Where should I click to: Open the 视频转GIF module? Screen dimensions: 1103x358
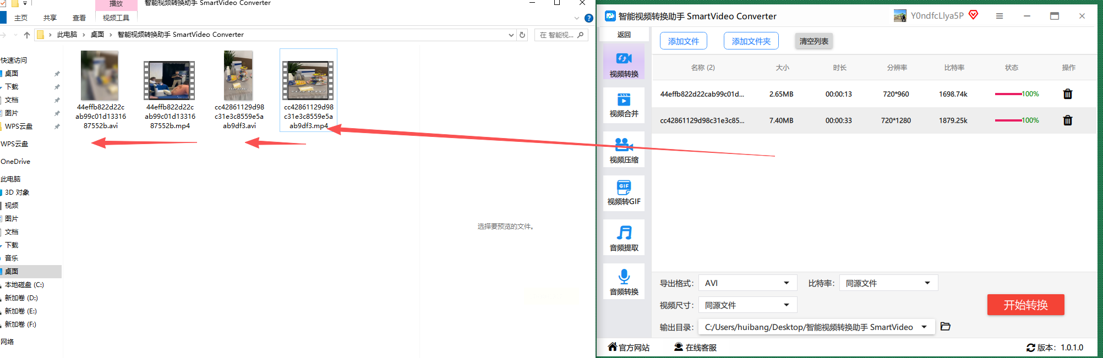(x=624, y=192)
